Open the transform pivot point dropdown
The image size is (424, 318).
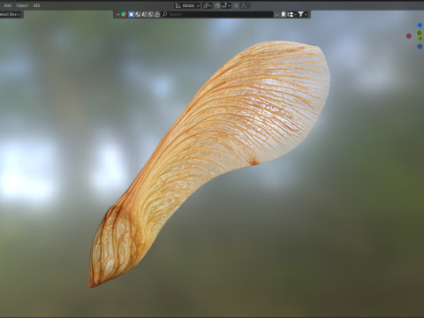[207, 5]
